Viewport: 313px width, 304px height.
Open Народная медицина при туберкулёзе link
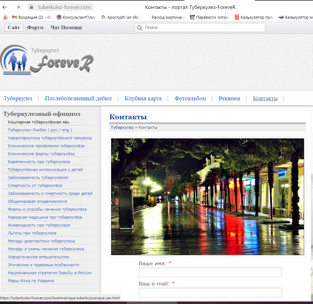coord(45,217)
